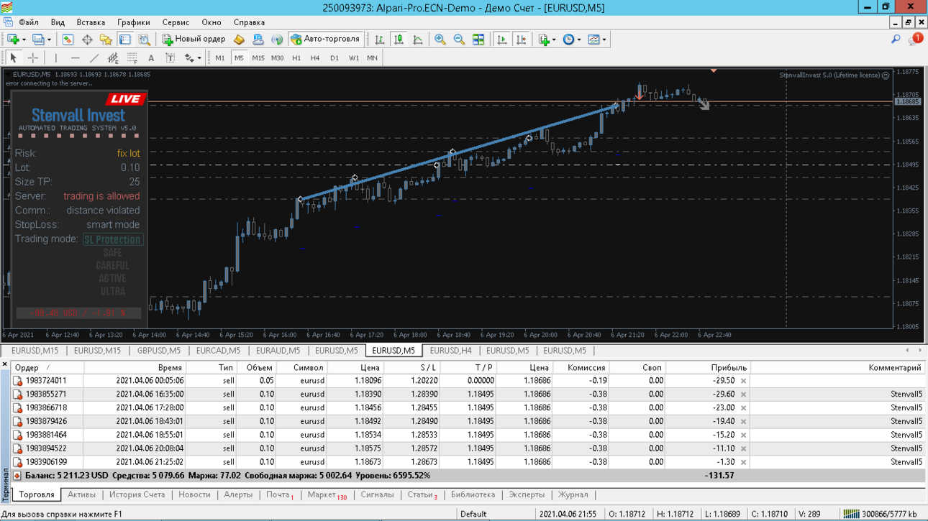The image size is (928, 521).
Task: Tile chart windows icon
Action: 478,40
